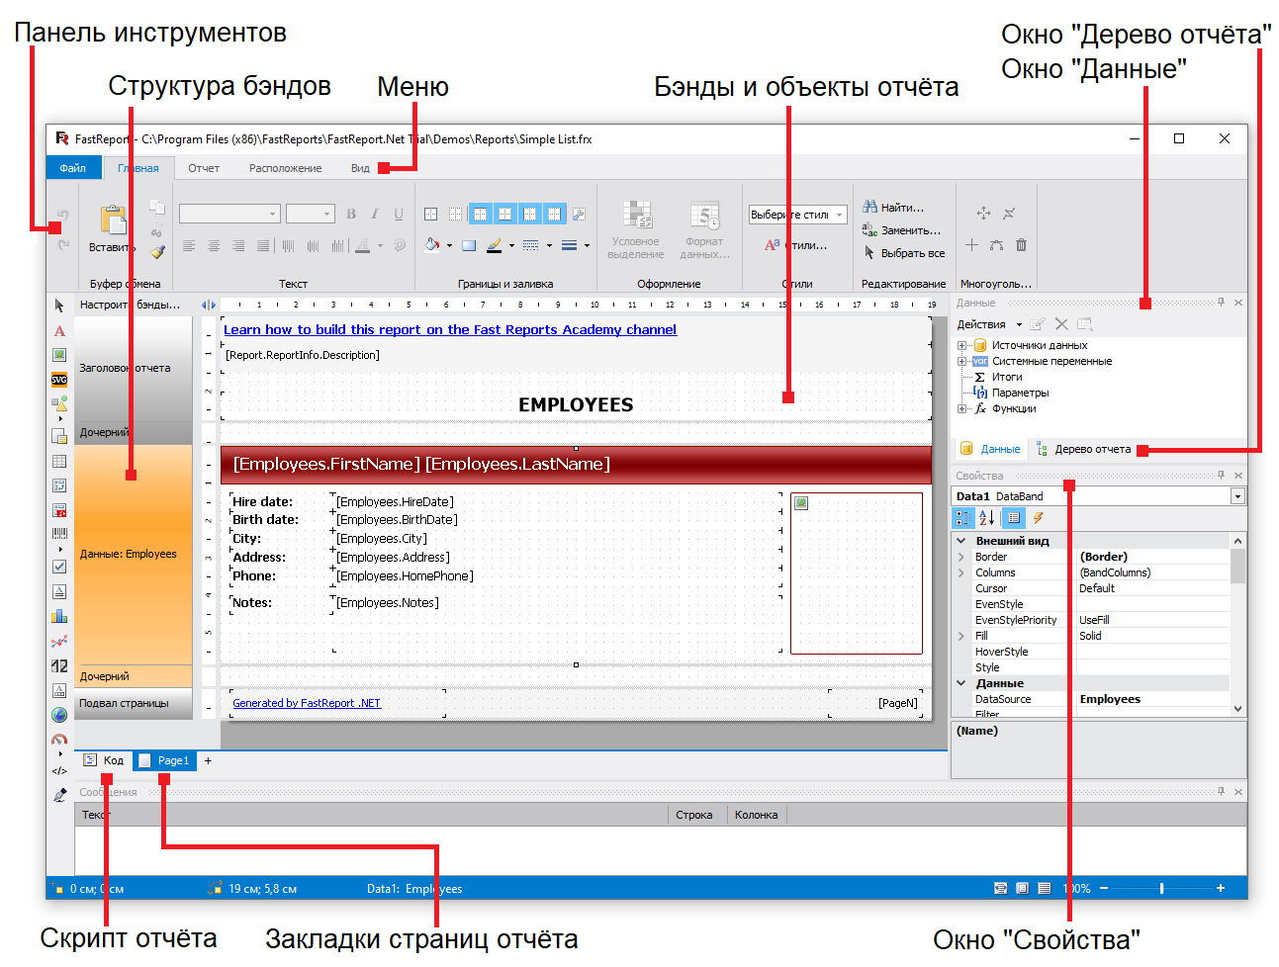Viewport: 1279px width, 967px height.
Task: Toggle the highlighted top border button
Action: click(x=480, y=214)
